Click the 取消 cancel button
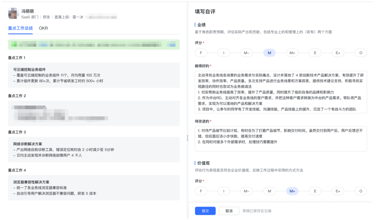This screenshot has height=220, width=376. (x=229, y=211)
